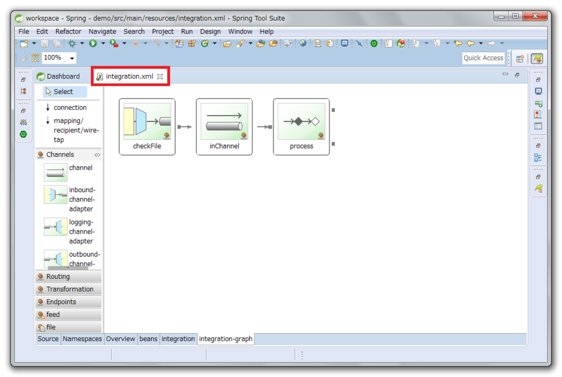Click the Open Perspective icon
The width and height of the screenshot is (562, 377).
(x=520, y=58)
